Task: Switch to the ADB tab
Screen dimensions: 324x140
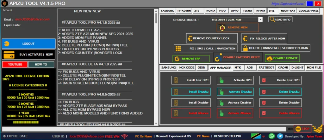Action: click(x=250, y=67)
